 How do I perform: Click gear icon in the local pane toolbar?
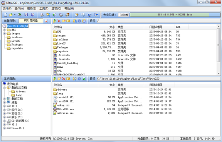(79, 79)
